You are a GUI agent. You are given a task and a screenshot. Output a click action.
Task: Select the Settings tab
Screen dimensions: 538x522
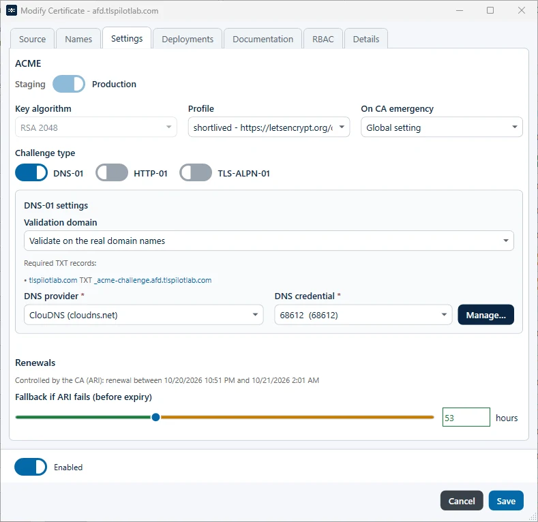pyautogui.click(x=127, y=38)
